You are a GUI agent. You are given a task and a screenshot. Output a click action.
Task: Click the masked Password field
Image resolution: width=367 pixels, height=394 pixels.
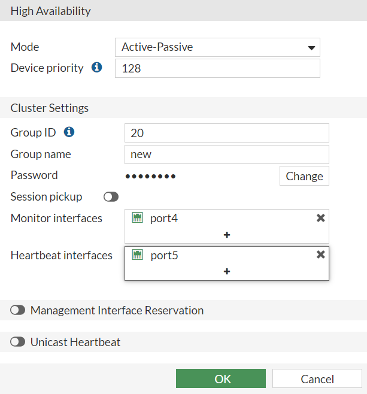[150, 176]
